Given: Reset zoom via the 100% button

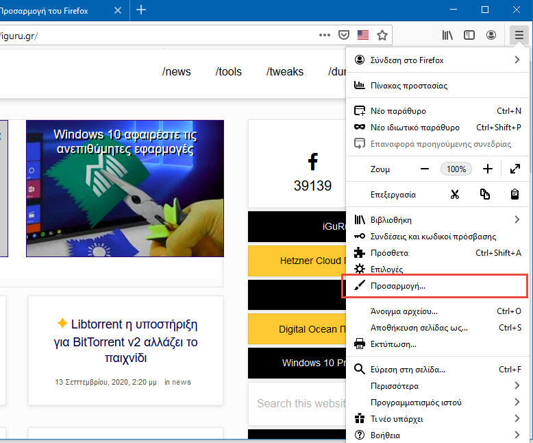Looking at the screenshot, I should point(456,169).
